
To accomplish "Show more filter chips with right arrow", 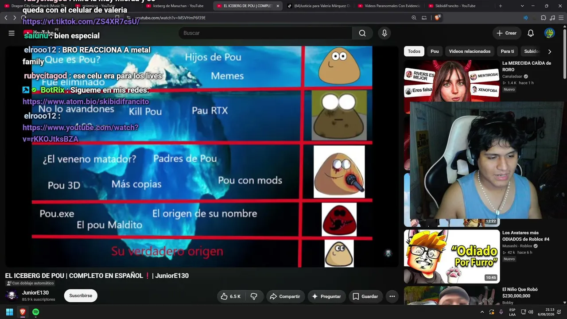I will pos(550,51).
